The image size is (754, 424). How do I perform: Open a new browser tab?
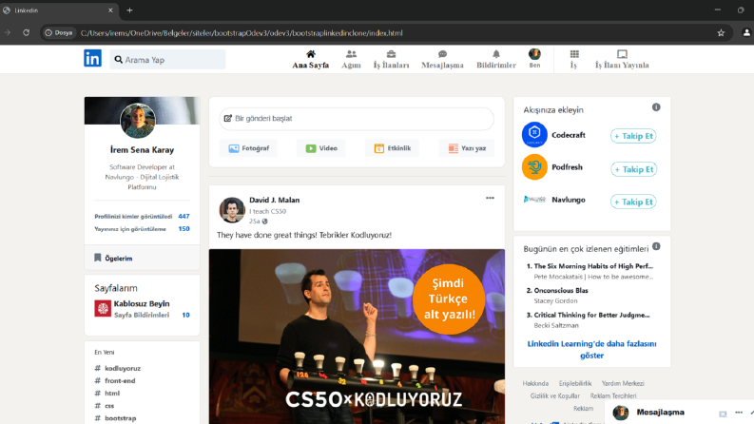(x=129, y=10)
